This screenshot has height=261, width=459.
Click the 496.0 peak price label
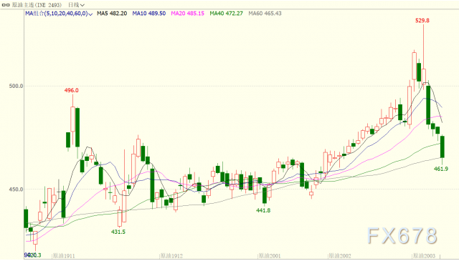[72, 90]
